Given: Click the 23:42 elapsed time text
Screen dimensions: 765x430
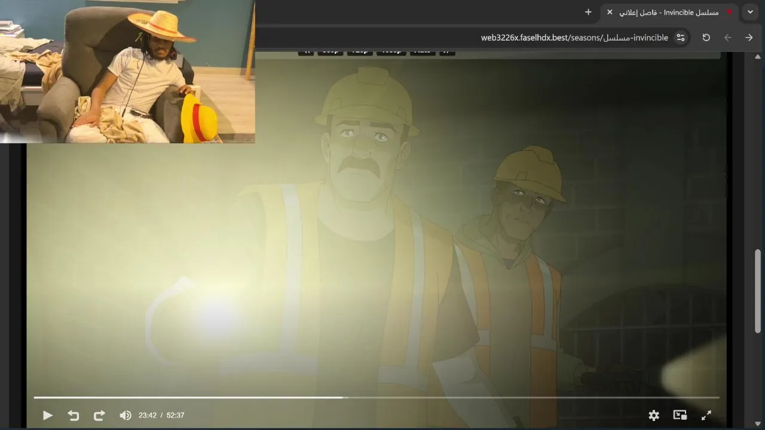Looking at the screenshot, I should [148, 415].
